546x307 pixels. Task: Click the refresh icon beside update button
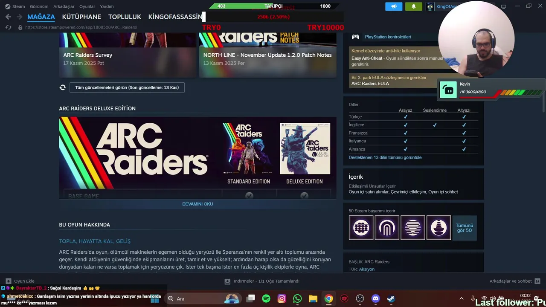click(63, 87)
